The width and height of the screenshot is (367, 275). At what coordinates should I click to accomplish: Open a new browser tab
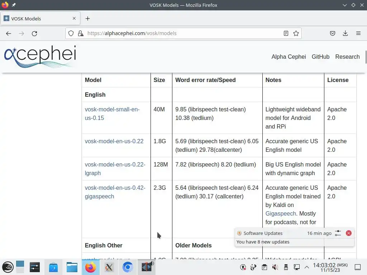click(x=87, y=19)
